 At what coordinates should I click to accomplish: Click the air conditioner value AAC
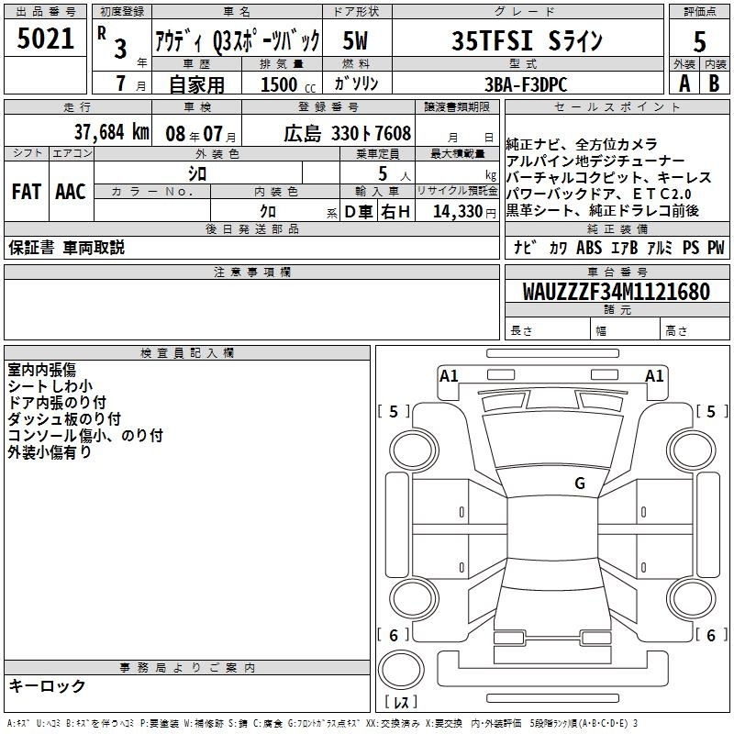(71, 192)
